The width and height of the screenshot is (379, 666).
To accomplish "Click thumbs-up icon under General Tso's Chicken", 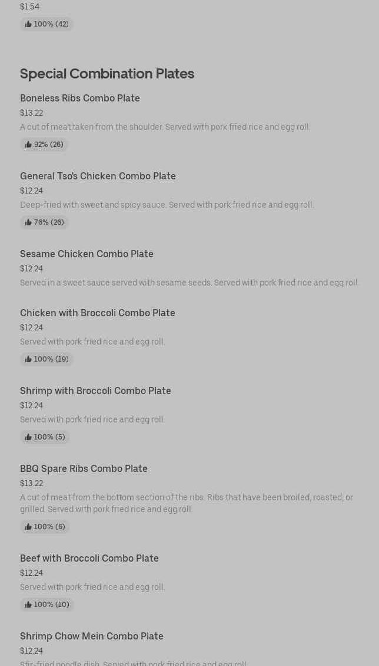I will point(28,222).
